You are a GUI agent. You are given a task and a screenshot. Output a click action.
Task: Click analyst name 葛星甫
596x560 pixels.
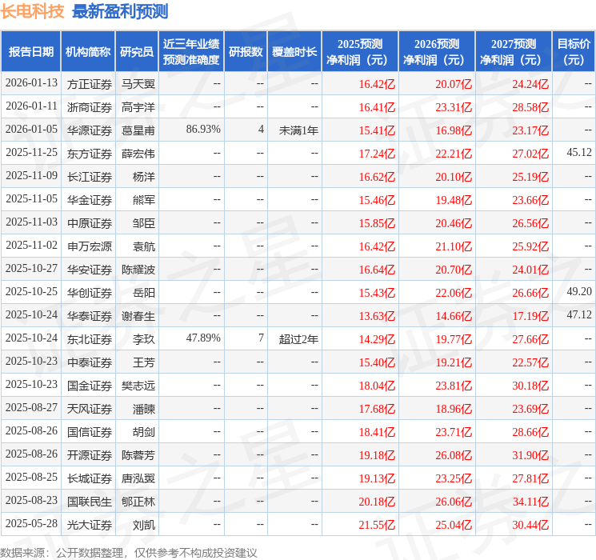pos(138,130)
